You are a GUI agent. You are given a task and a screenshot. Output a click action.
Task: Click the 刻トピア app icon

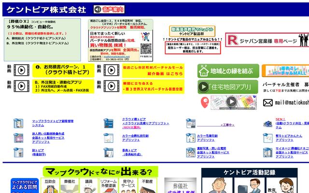point(18,152)
